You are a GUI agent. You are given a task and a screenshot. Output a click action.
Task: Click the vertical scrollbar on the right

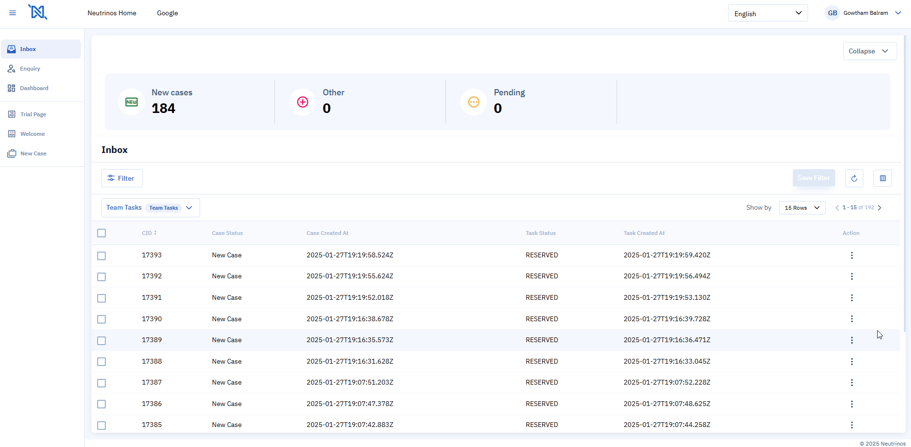[904, 183]
